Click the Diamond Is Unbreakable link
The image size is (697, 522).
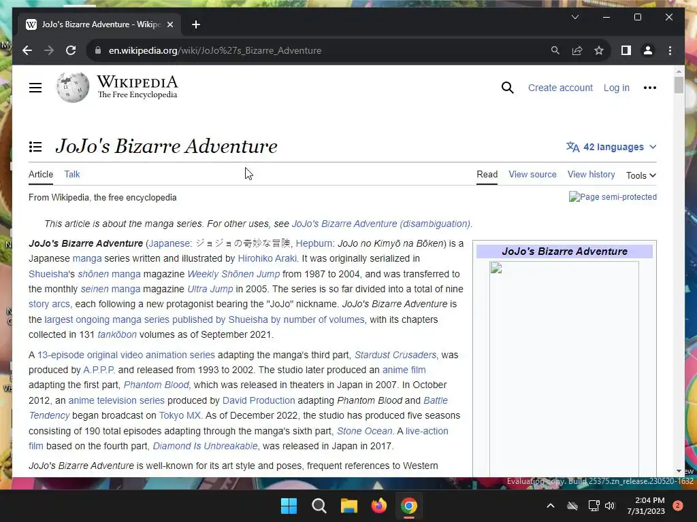coord(206,446)
